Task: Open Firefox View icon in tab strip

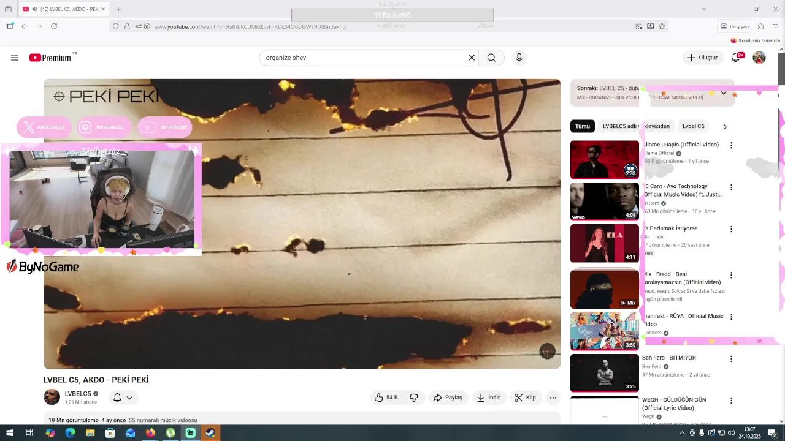Action: [8, 9]
